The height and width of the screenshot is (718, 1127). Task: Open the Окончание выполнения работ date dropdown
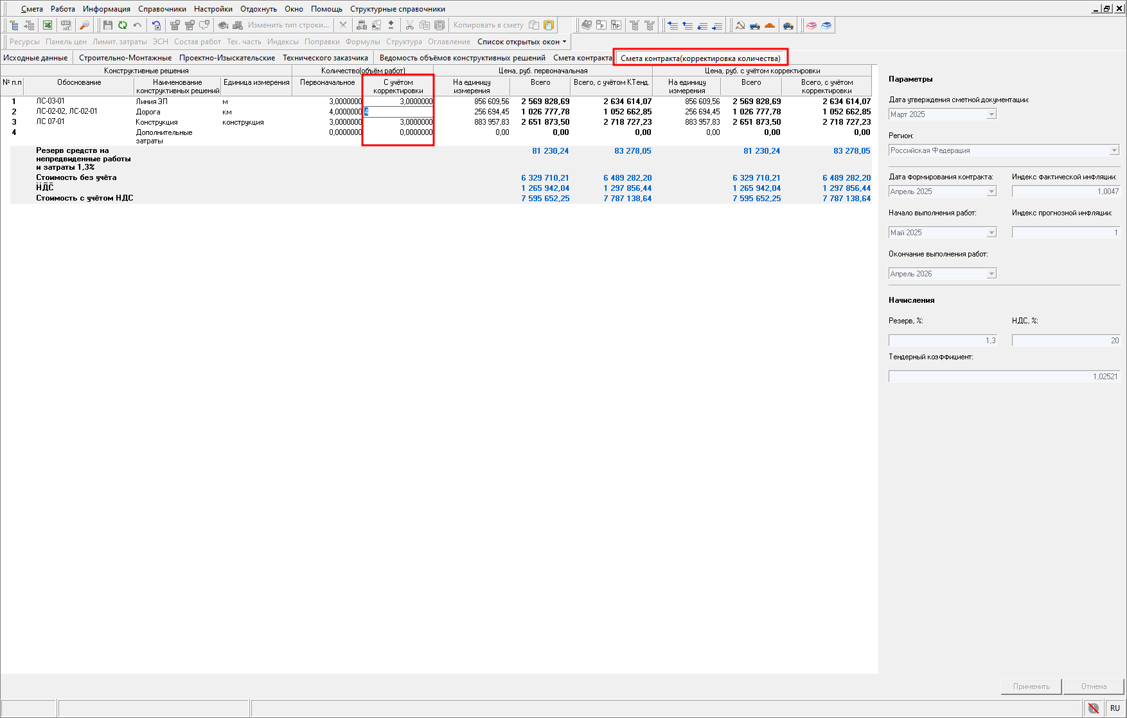click(x=991, y=274)
